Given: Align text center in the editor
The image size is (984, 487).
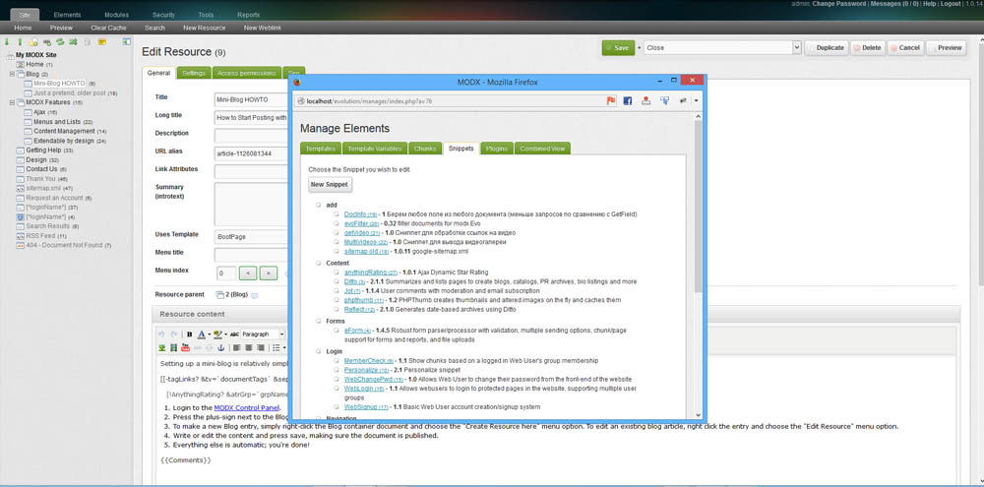Looking at the screenshot, I should point(249,347).
